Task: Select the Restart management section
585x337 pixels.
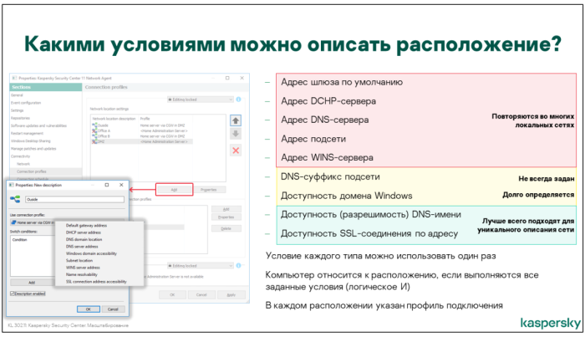Action: pos(27,133)
